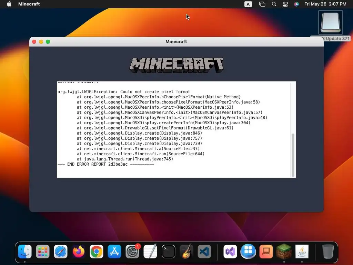Open the Trash in the dock
353x265 pixels.
point(328,252)
